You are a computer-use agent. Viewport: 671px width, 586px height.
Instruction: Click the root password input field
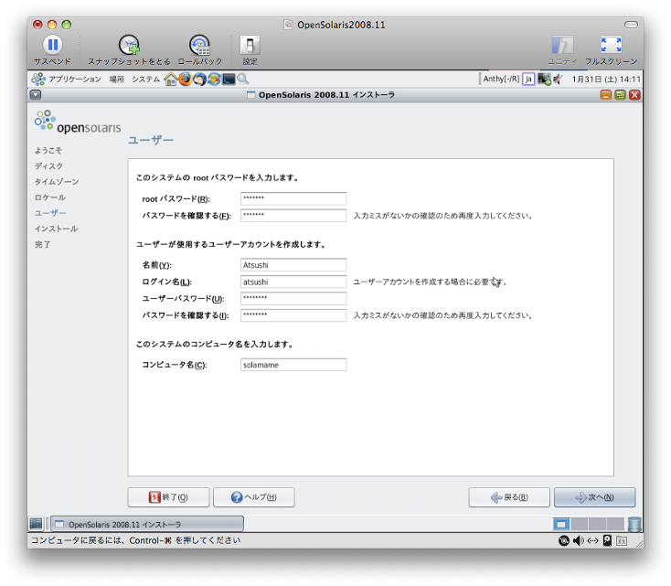[293, 199]
